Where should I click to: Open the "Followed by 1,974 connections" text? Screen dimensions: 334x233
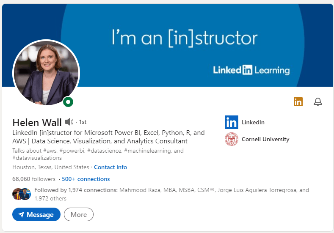click(76, 190)
